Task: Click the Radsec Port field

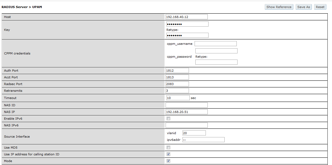Action: coord(177,84)
